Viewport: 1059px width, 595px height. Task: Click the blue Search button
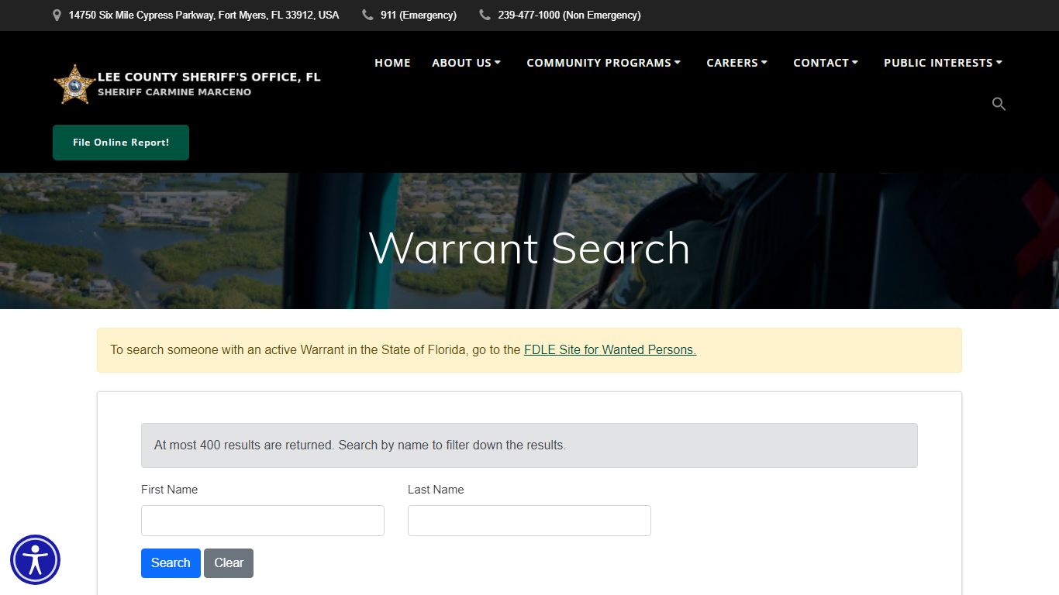171,563
